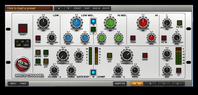
Task: Toggle the EQ PRE button
Action: [38, 61]
